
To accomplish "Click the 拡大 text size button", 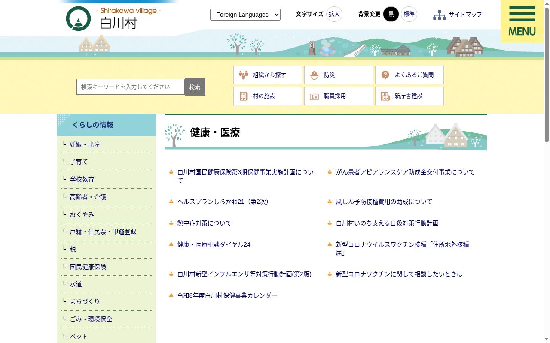I will (334, 14).
